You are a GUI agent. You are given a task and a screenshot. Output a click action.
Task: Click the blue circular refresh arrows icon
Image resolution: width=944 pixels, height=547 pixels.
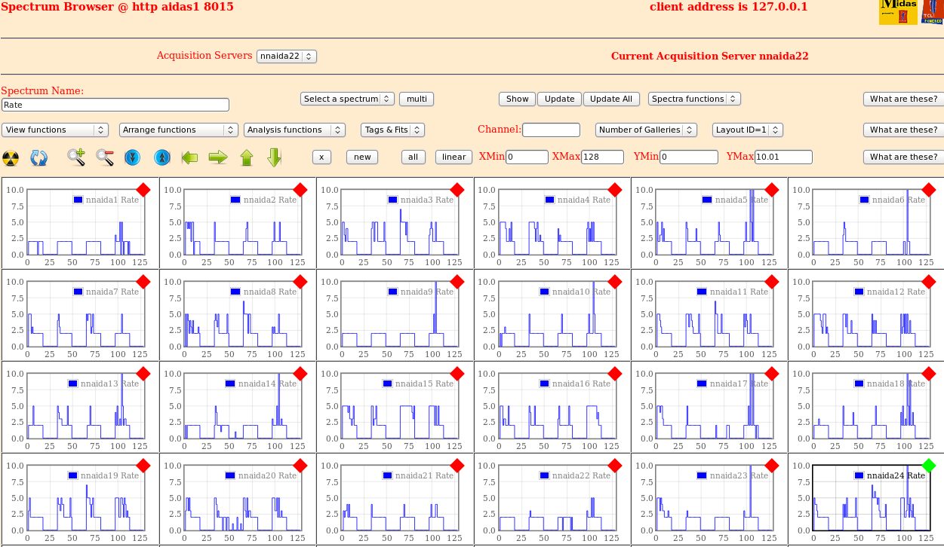(39, 157)
